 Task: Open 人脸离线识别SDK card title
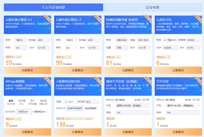point(68,82)
